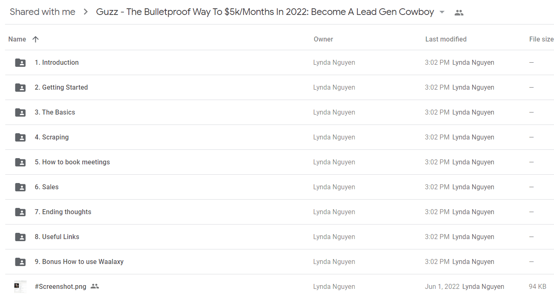Screen dimensions: 554x298
Task: Open the folder title dropdown arrow
Action: coord(442,12)
